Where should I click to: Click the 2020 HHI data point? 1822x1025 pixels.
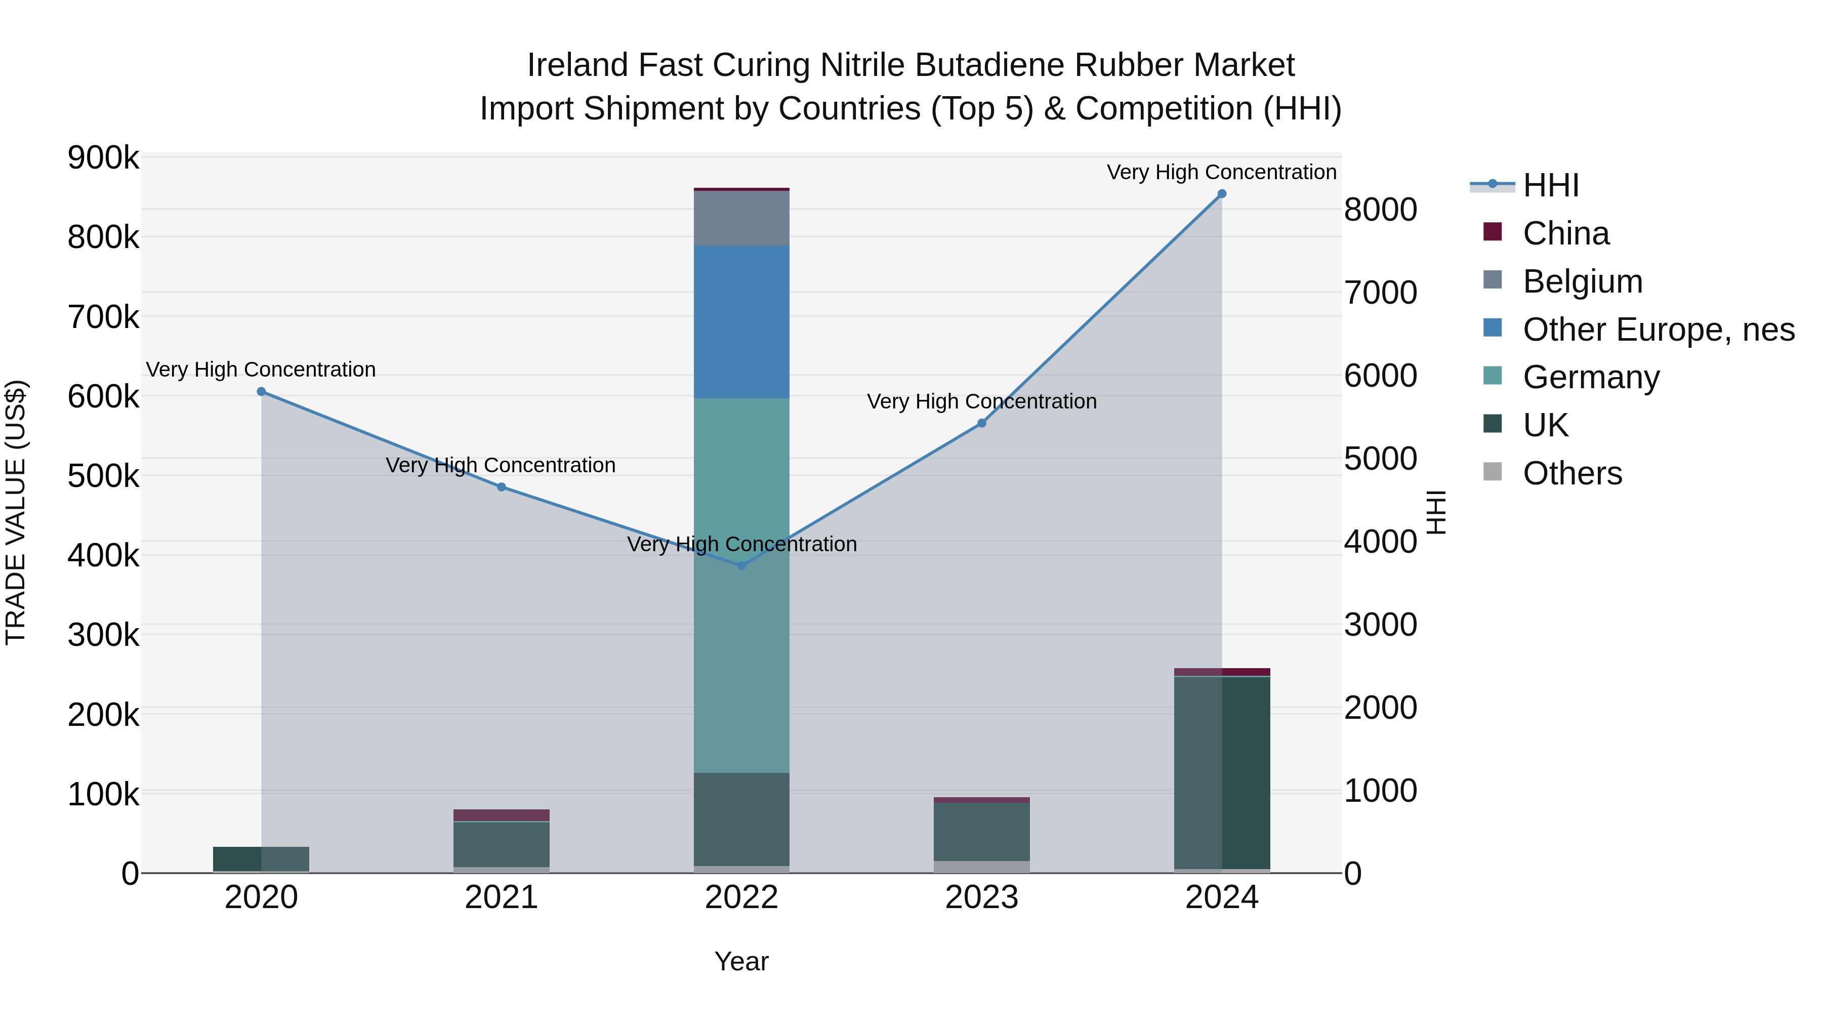261,391
